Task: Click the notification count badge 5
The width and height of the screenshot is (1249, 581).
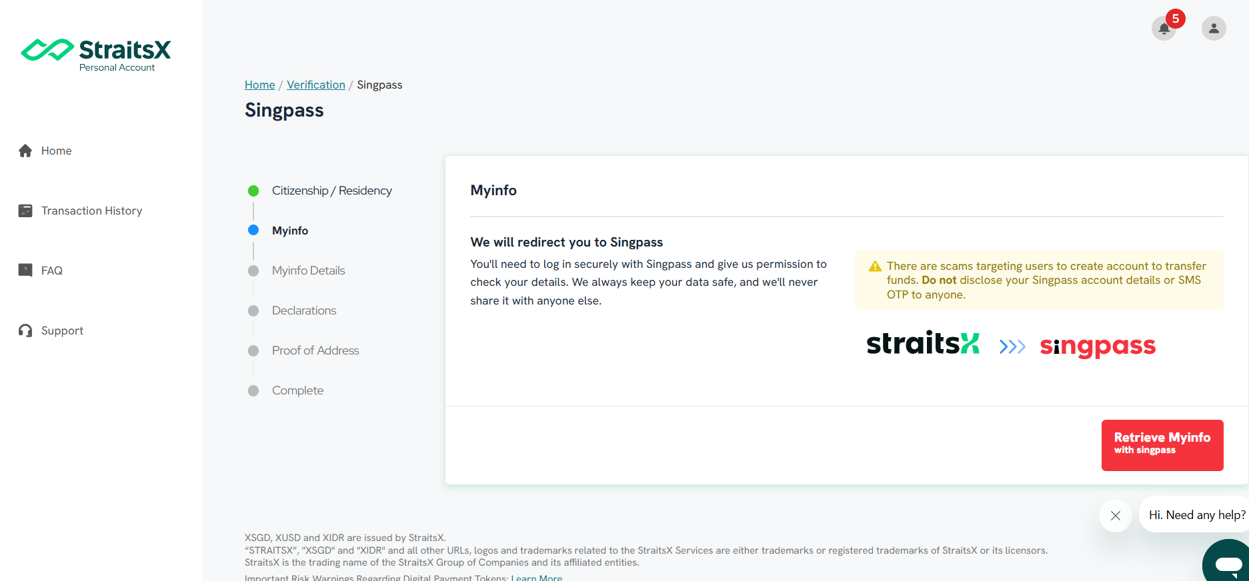Action: click(x=1176, y=19)
